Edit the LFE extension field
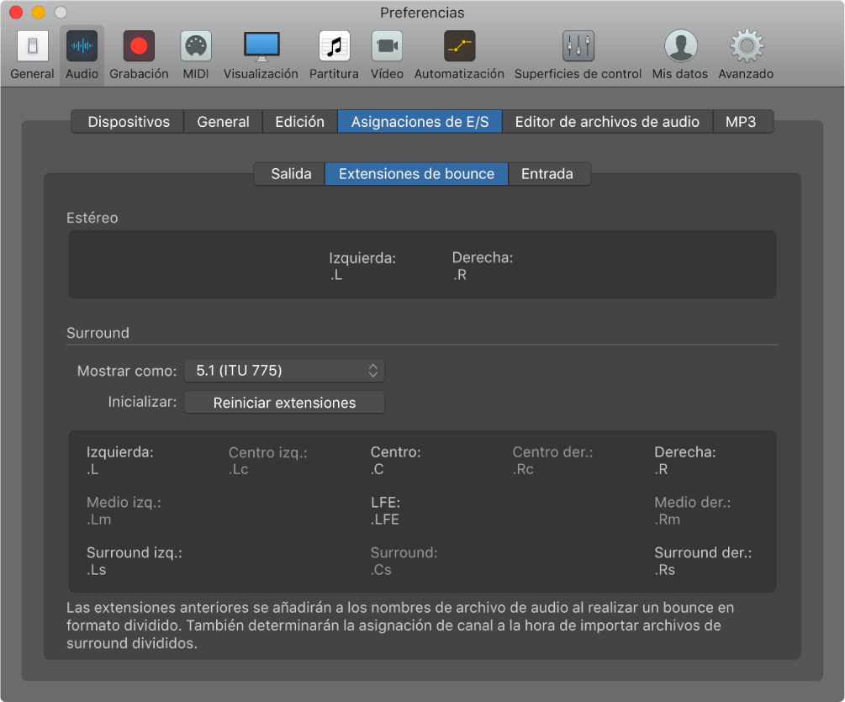845x702 pixels. [x=385, y=520]
